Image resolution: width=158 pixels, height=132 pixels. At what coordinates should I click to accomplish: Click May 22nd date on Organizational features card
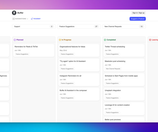pos(63,50)
